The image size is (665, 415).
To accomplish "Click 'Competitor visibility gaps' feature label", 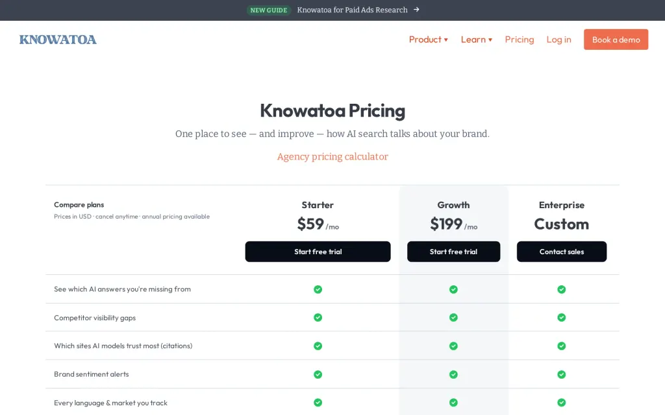I will tap(95, 318).
